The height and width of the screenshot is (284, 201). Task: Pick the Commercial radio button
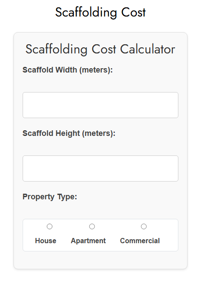coord(144,226)
